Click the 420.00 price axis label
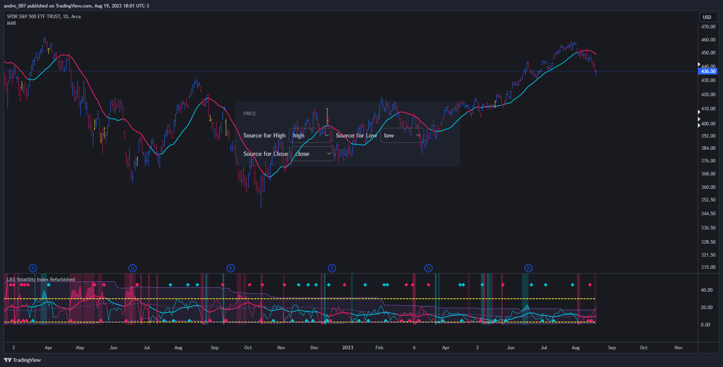This screenshot has height=367, width=723. (x=708, y=95)
